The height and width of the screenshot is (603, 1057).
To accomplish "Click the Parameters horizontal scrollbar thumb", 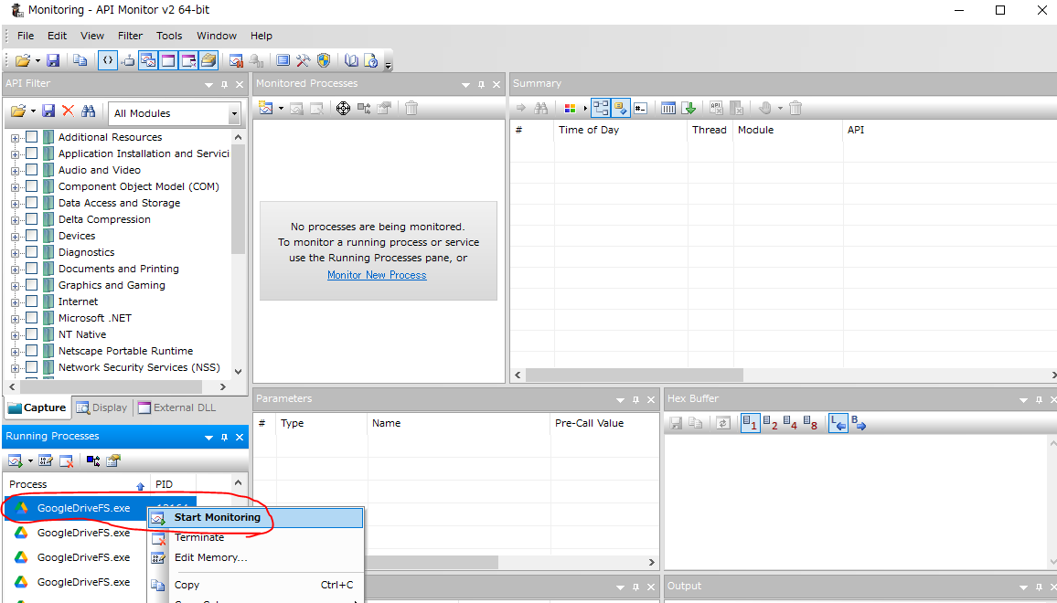I will coord(432,562).
